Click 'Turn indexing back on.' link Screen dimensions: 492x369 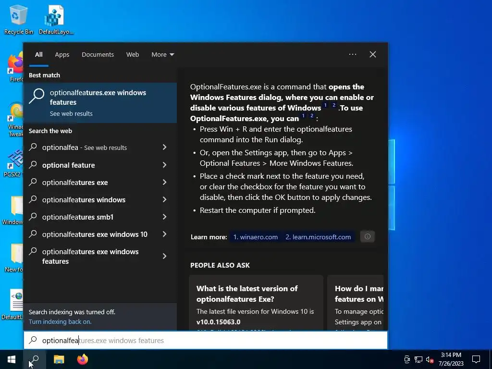point(60,321)
